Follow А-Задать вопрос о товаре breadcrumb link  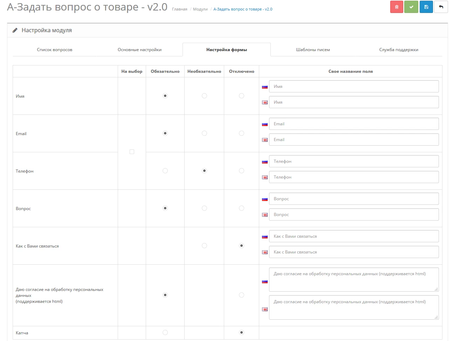click(243, 9)
